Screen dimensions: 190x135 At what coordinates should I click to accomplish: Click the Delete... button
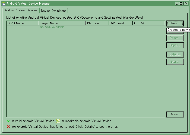point(175,38)
